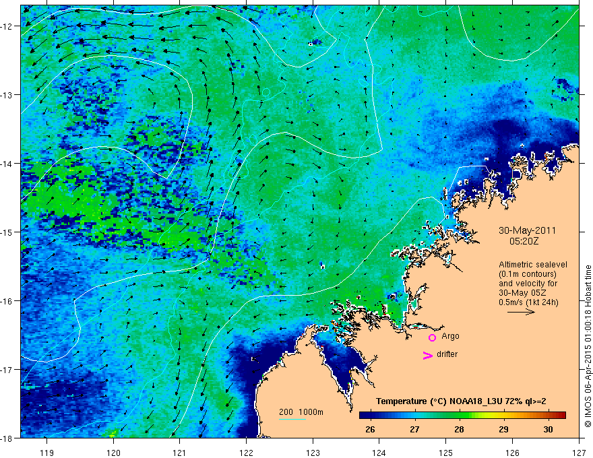This screenshot has height=458, width=593.
Task: Click the 'and velocity for' caption line
Action: pyautogui.click(x=528, y=284)
